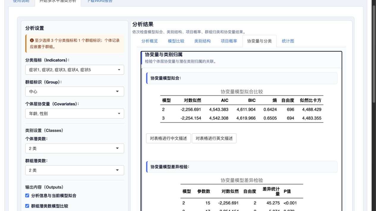Image resolution: width=376 pixels, height=211 pixels.
Task: Click the 输出内容 (Outputs) label
Action: (44, 187)
